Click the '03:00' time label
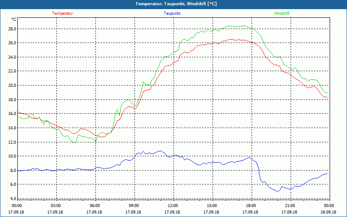The height and width of the screenshot is (217, 347). click(56, 206)
